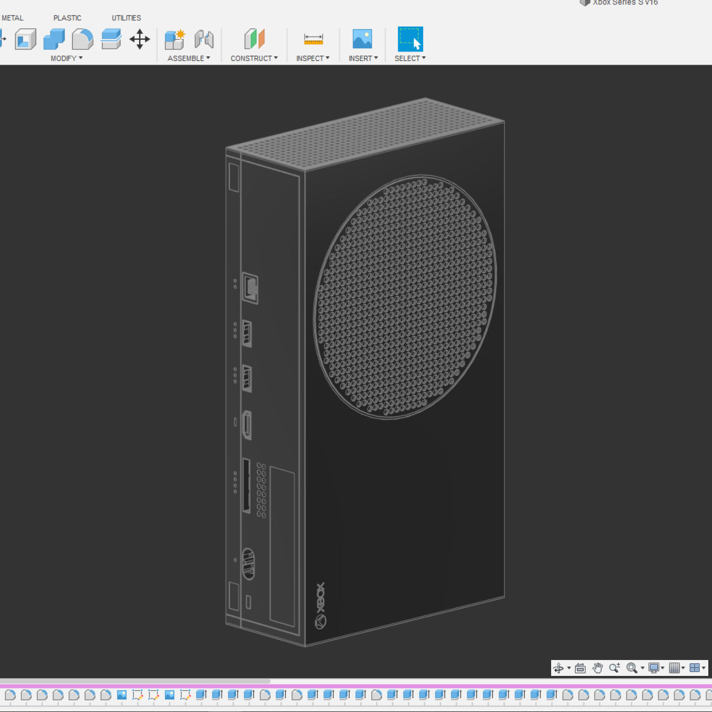Click the Orbit icon in the navigation bar
This screenshot has width=712, height=712.
(559, 668)
